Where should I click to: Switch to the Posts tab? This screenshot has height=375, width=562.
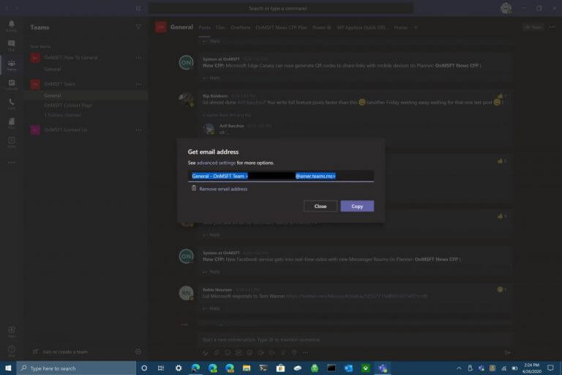(x=204, y=27)
